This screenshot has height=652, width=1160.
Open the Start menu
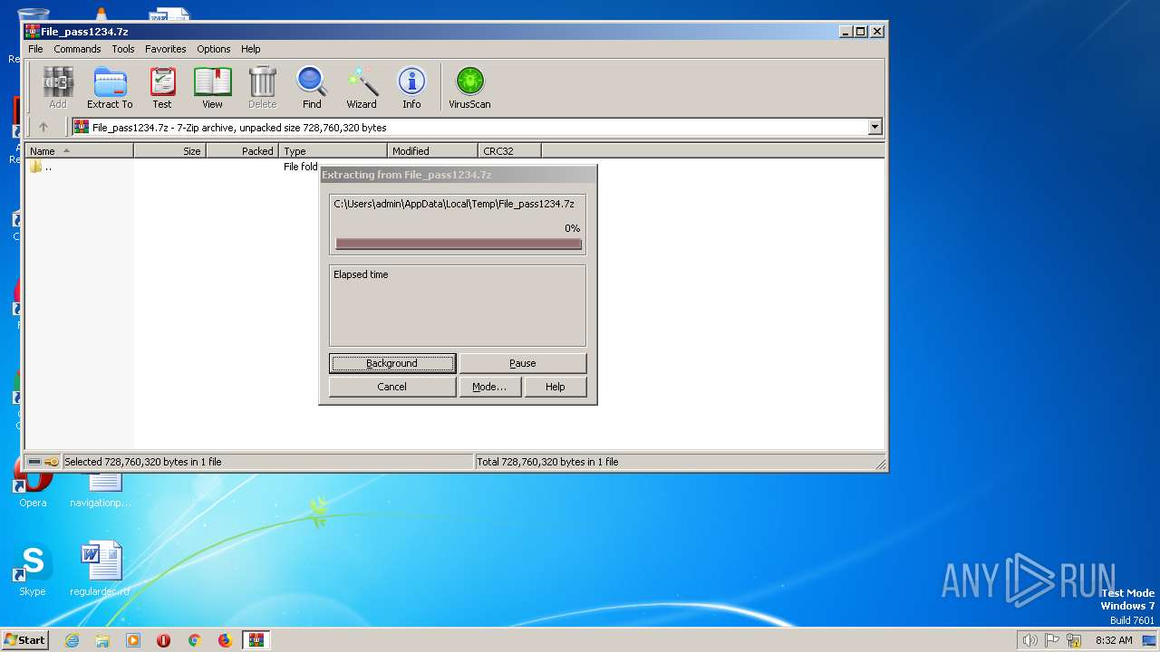pos(24,639)
